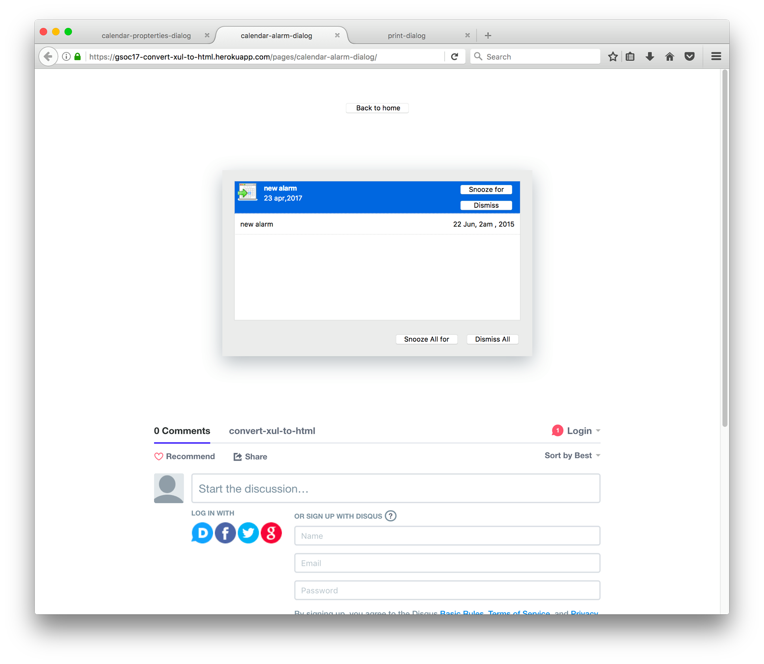Viewport: 764px width, 664px height.
Task: Click the Start the discussion input field
Action: pyautogui.click(x=395, y=489)
